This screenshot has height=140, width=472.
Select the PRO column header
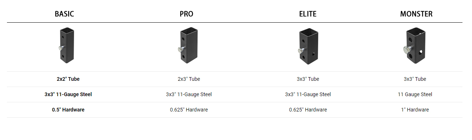coord(187,14)
